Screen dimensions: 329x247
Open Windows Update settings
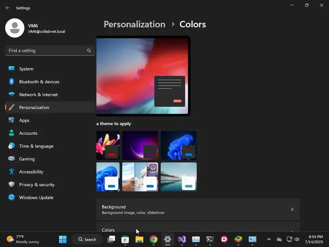tap(50, 197)
